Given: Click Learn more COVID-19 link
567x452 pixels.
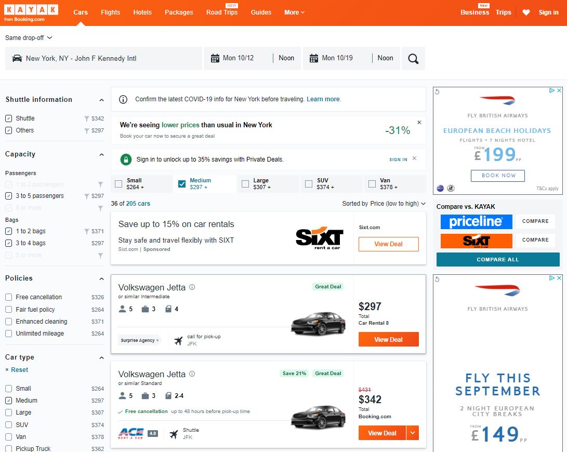Looking at the screenshot, I should pyautogui.click(x=323, y=99).
